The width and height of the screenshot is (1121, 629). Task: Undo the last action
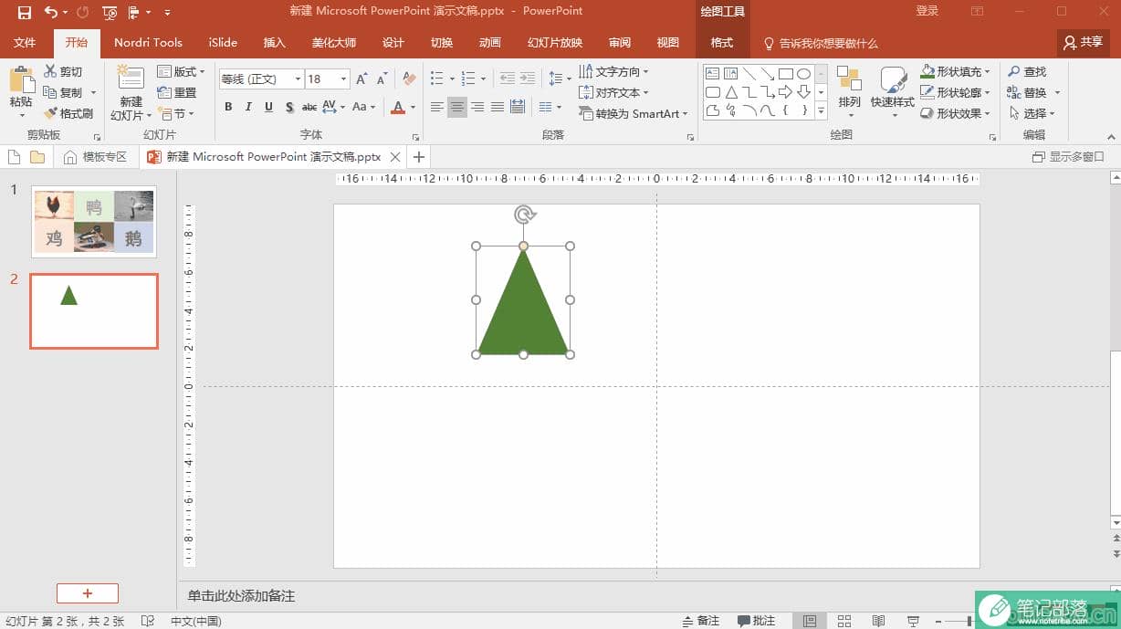point(50,12)
